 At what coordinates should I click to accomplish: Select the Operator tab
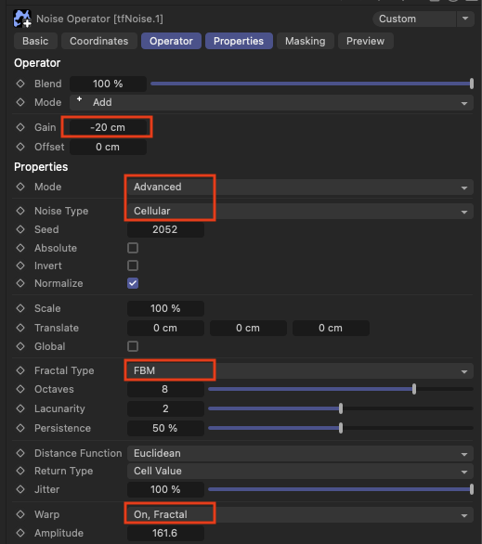point(171,41)
